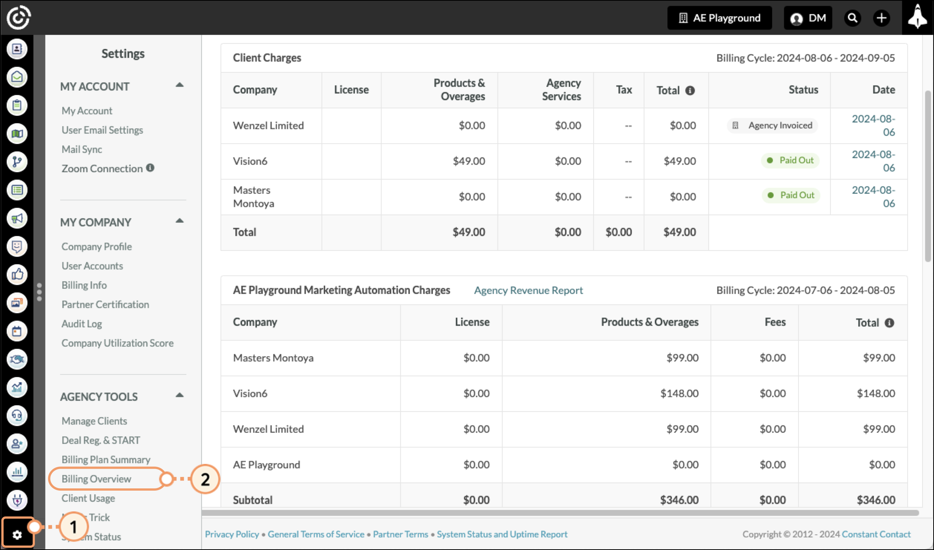The width and height of the screenshot is (934, 550).
Task: Open the Privacy Policy link
Action: click(x=232, y=534)
